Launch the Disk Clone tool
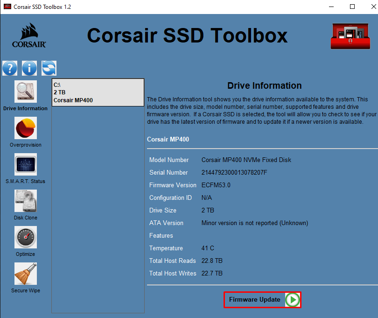Image resolution: width=378 pixels, height=318 pixels. (x=25, y=201)
